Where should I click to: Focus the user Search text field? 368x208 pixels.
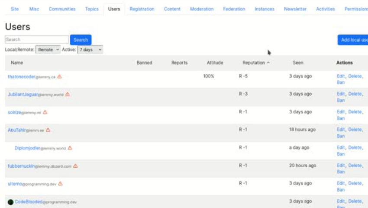pos(36,39)
